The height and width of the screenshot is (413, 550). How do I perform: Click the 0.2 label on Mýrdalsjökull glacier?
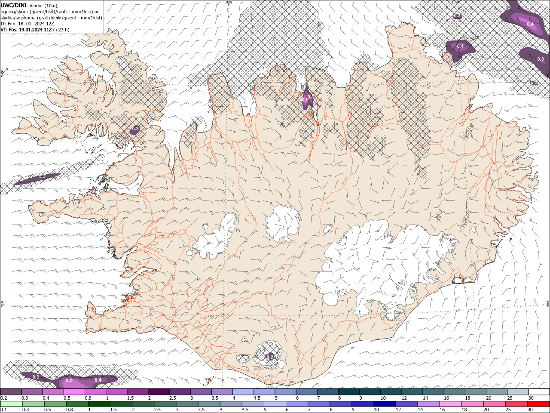tap(270, 357)
